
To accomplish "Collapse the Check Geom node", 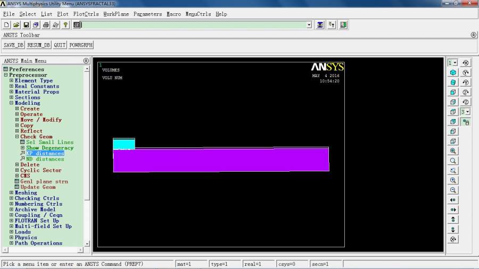I will (x=17, y=136).
